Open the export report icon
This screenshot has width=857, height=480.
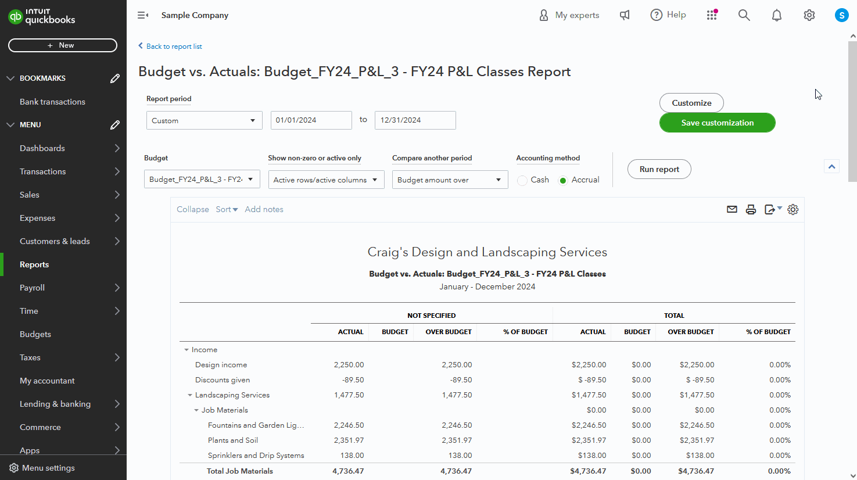[x=770, y=209]
